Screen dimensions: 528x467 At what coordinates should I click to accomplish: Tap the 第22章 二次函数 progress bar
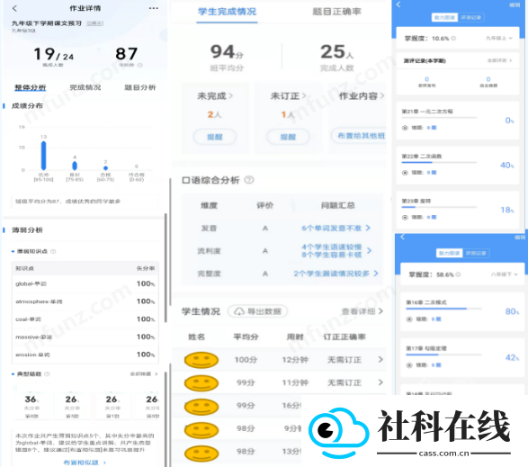coord(439,162)
